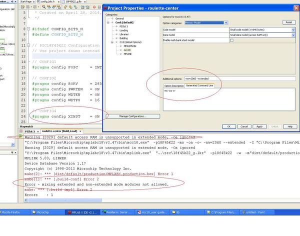Click Stop Macro Recording icon beside the red record icon
Viewport: 300px width, 236px height.
click(99, 7)
